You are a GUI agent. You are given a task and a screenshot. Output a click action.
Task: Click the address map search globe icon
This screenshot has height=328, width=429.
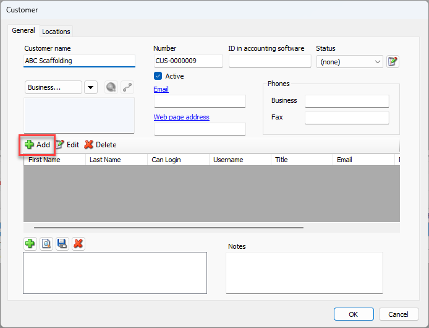pos(111,87)
